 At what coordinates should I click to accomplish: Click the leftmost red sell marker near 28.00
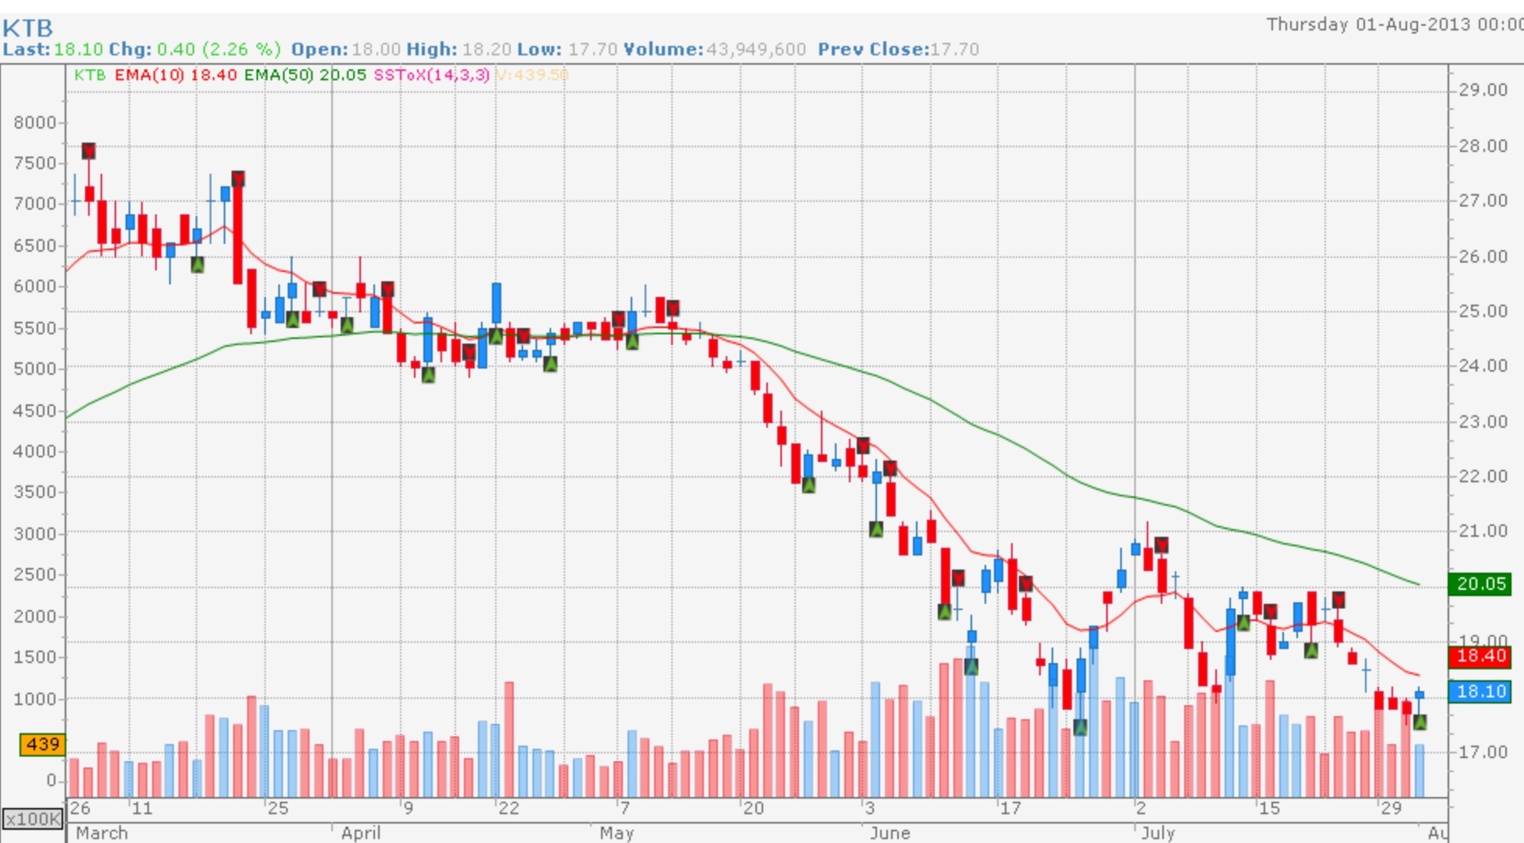click(x=88, y=151)
